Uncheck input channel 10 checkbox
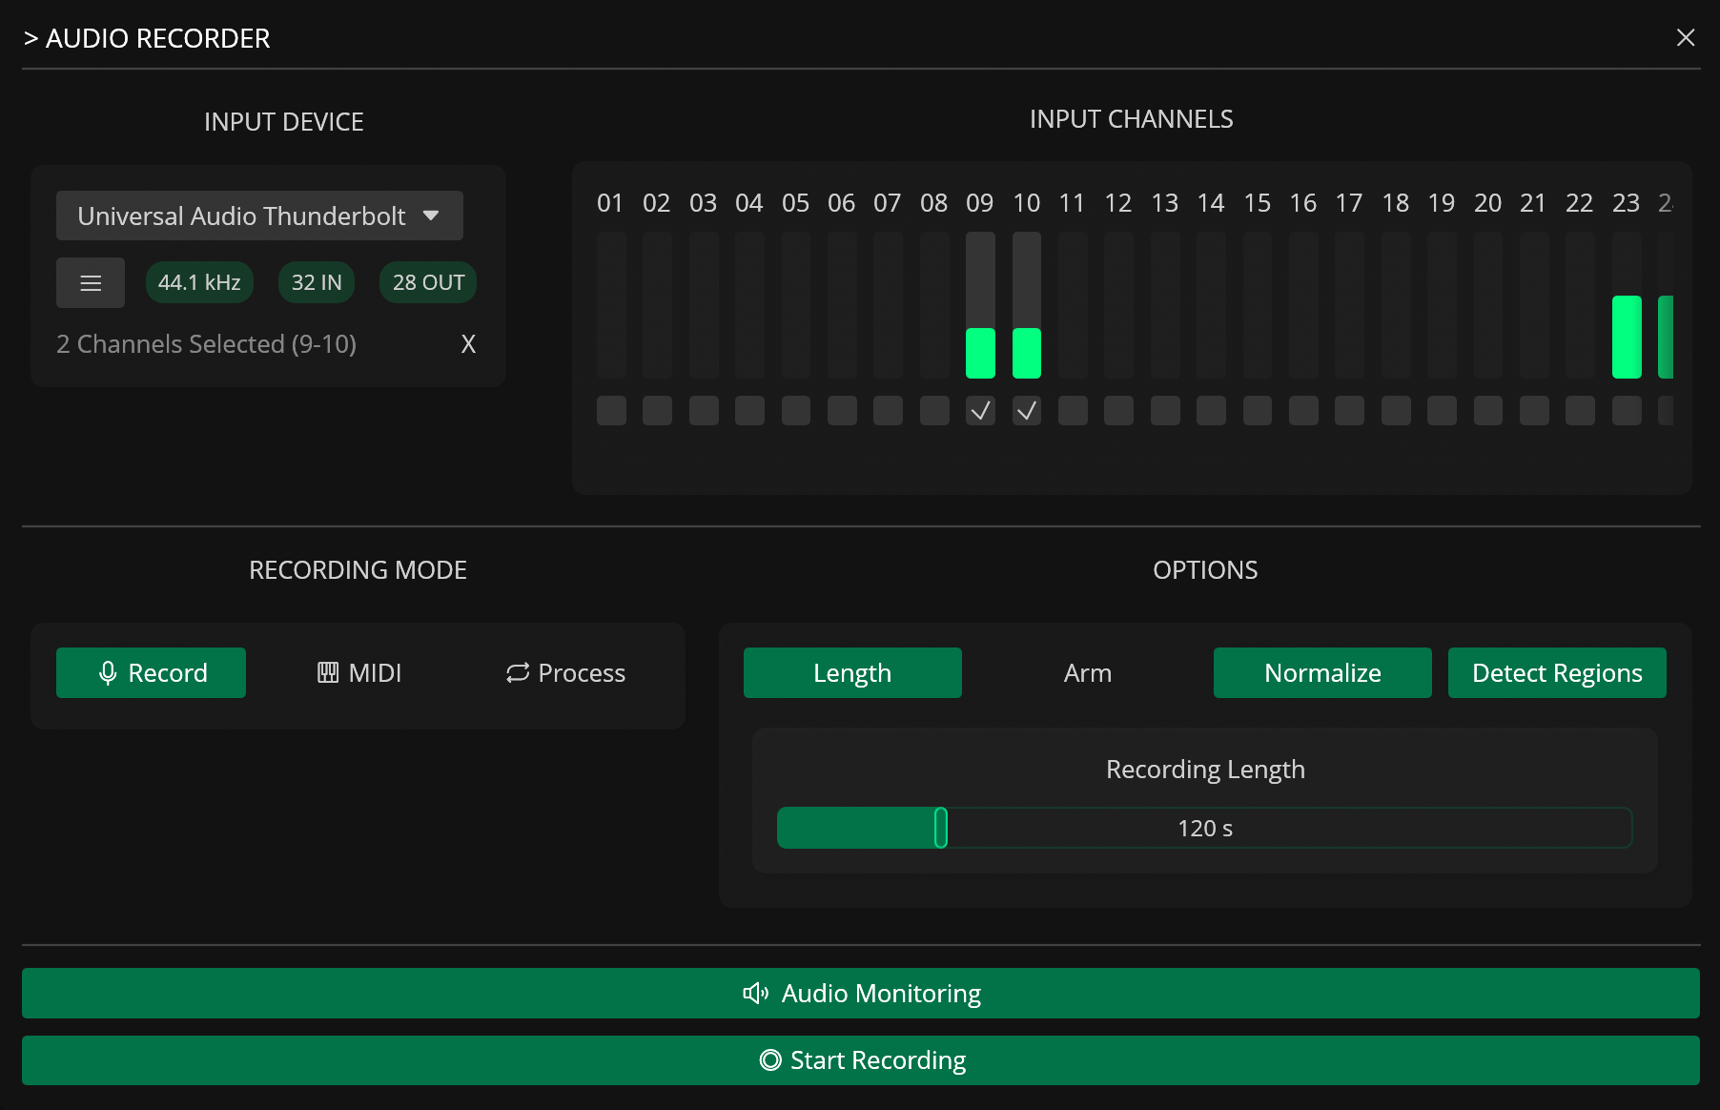Image resolution: width=1720 pixels, height=1110 pixels. click(1027, 411)
